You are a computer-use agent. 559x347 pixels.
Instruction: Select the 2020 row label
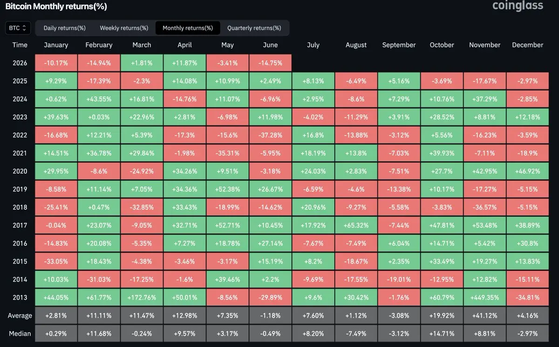[20, 171]
